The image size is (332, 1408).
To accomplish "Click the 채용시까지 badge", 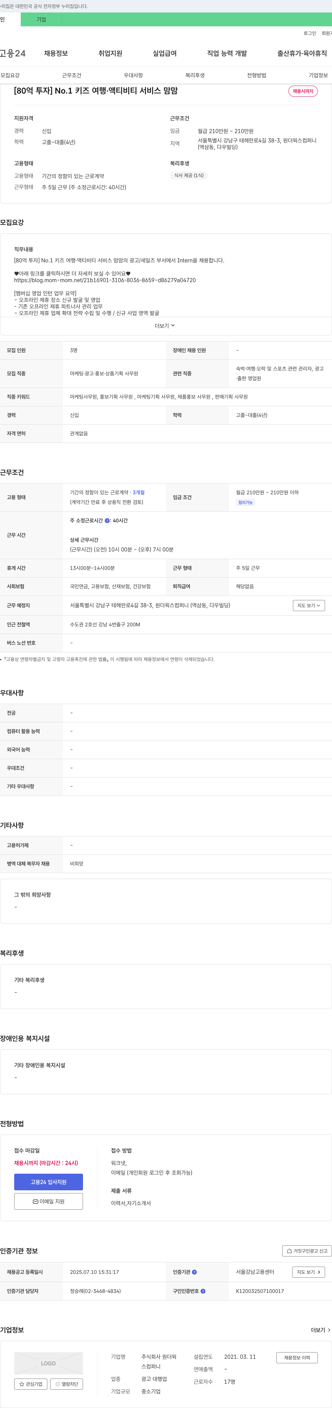I will [x=303, y=91].
